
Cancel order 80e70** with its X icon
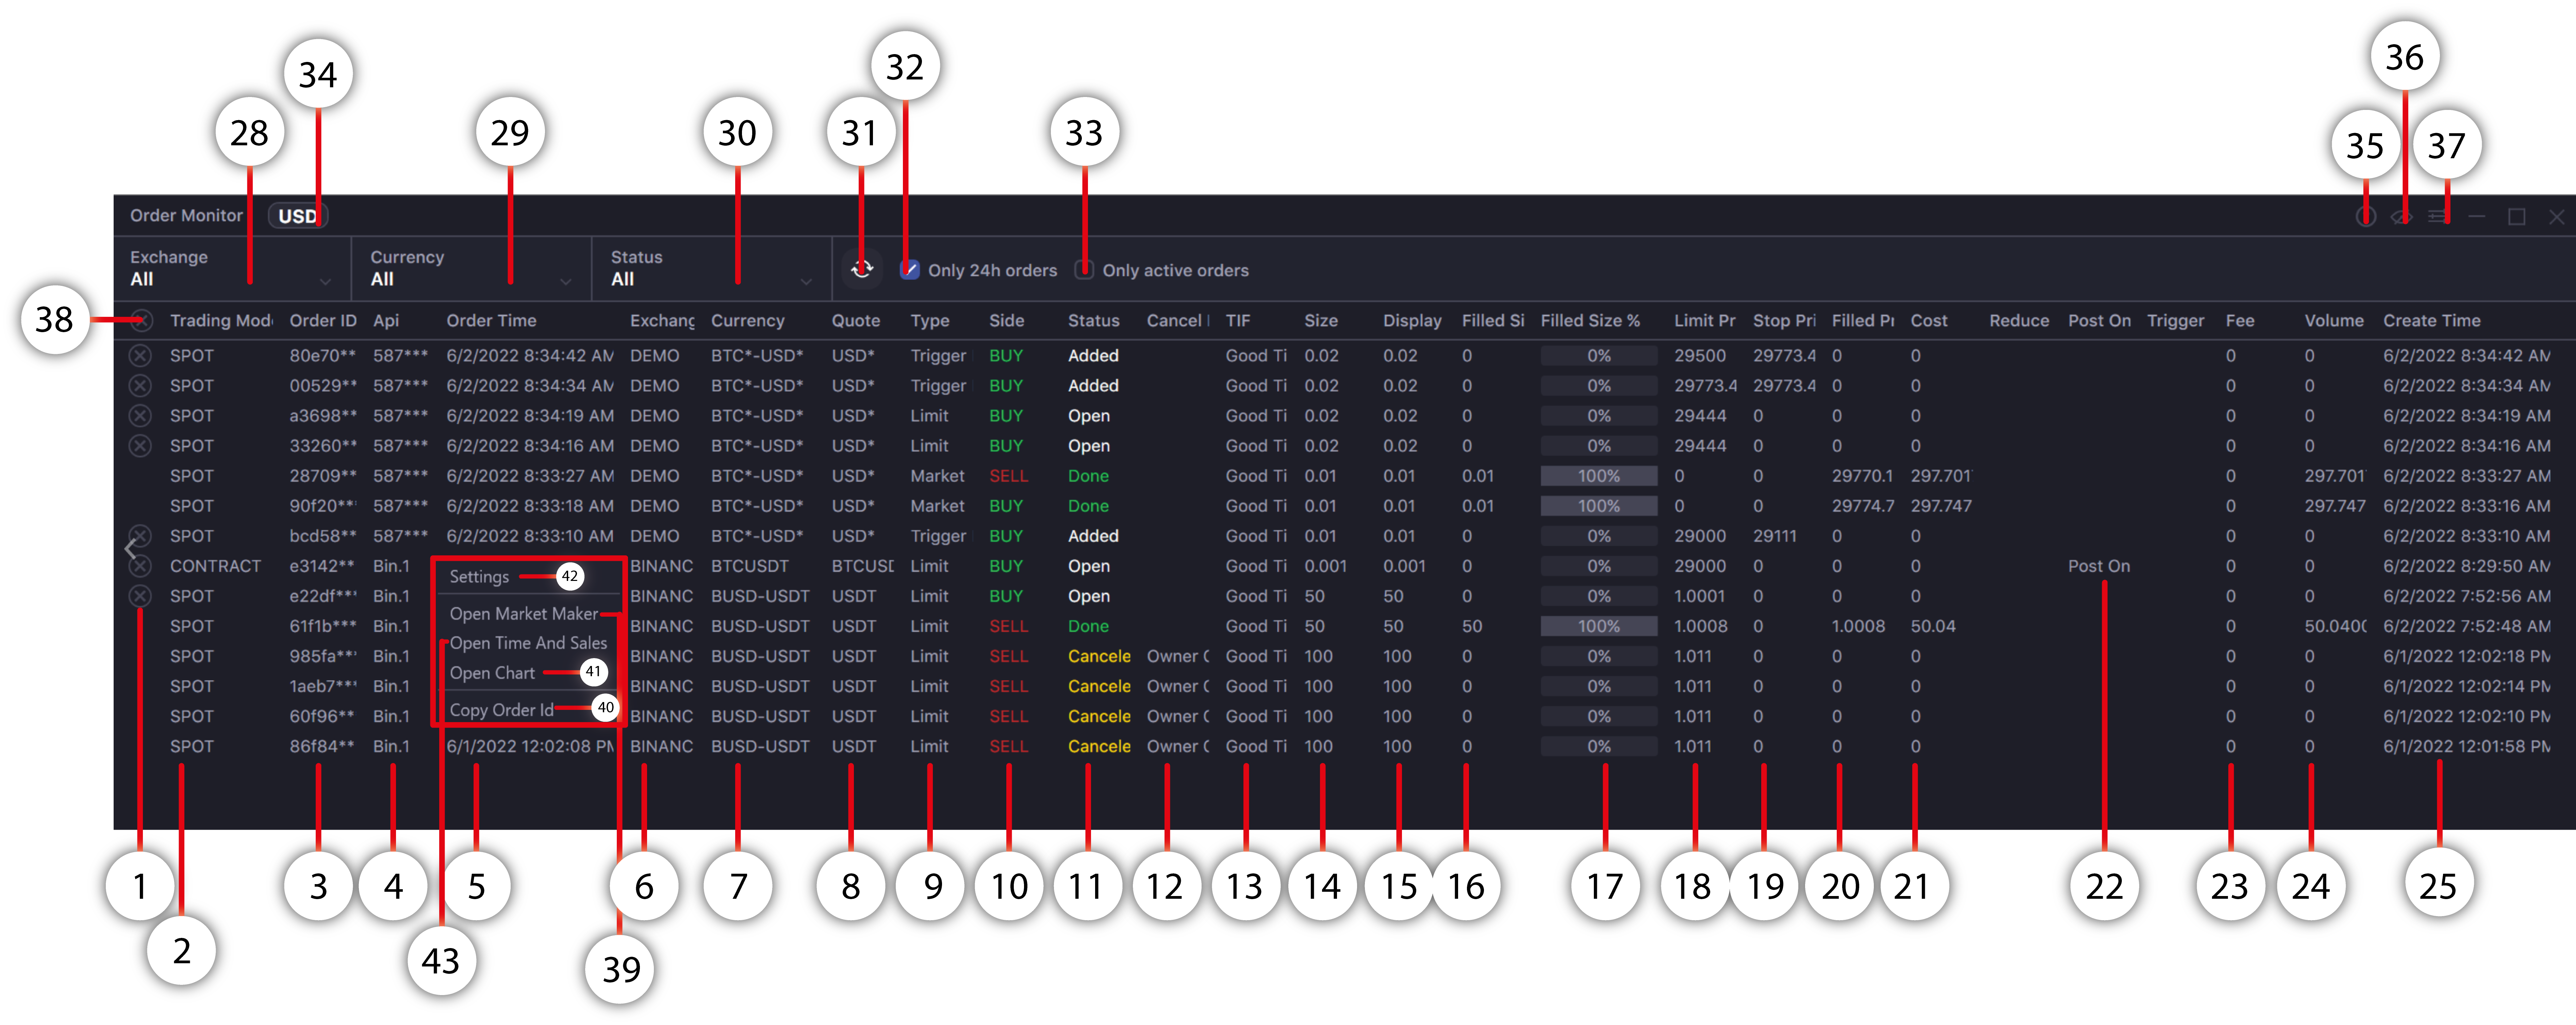pyautogui.click(x=141, y=356)
